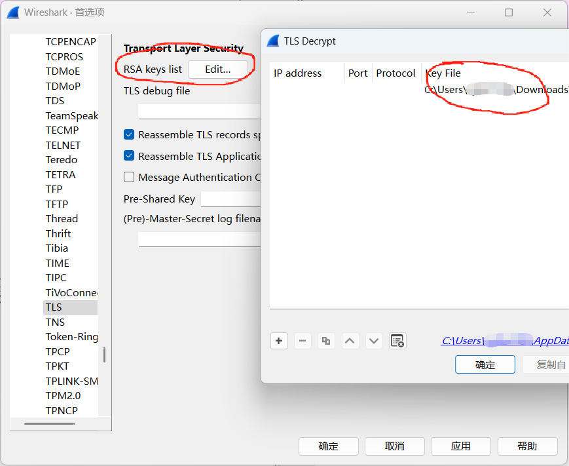Select the highlighted TLS protocol entry
The height and width of the screenshot is (466, 569).
pyautogui.click(x=71, y=307)
